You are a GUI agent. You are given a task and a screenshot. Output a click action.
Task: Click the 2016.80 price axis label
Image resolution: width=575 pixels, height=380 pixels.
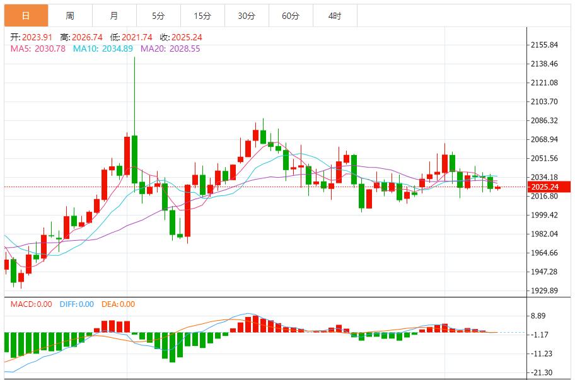click(545, 197)
